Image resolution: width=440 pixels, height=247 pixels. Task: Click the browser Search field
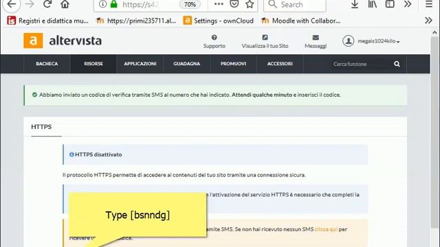295,5
